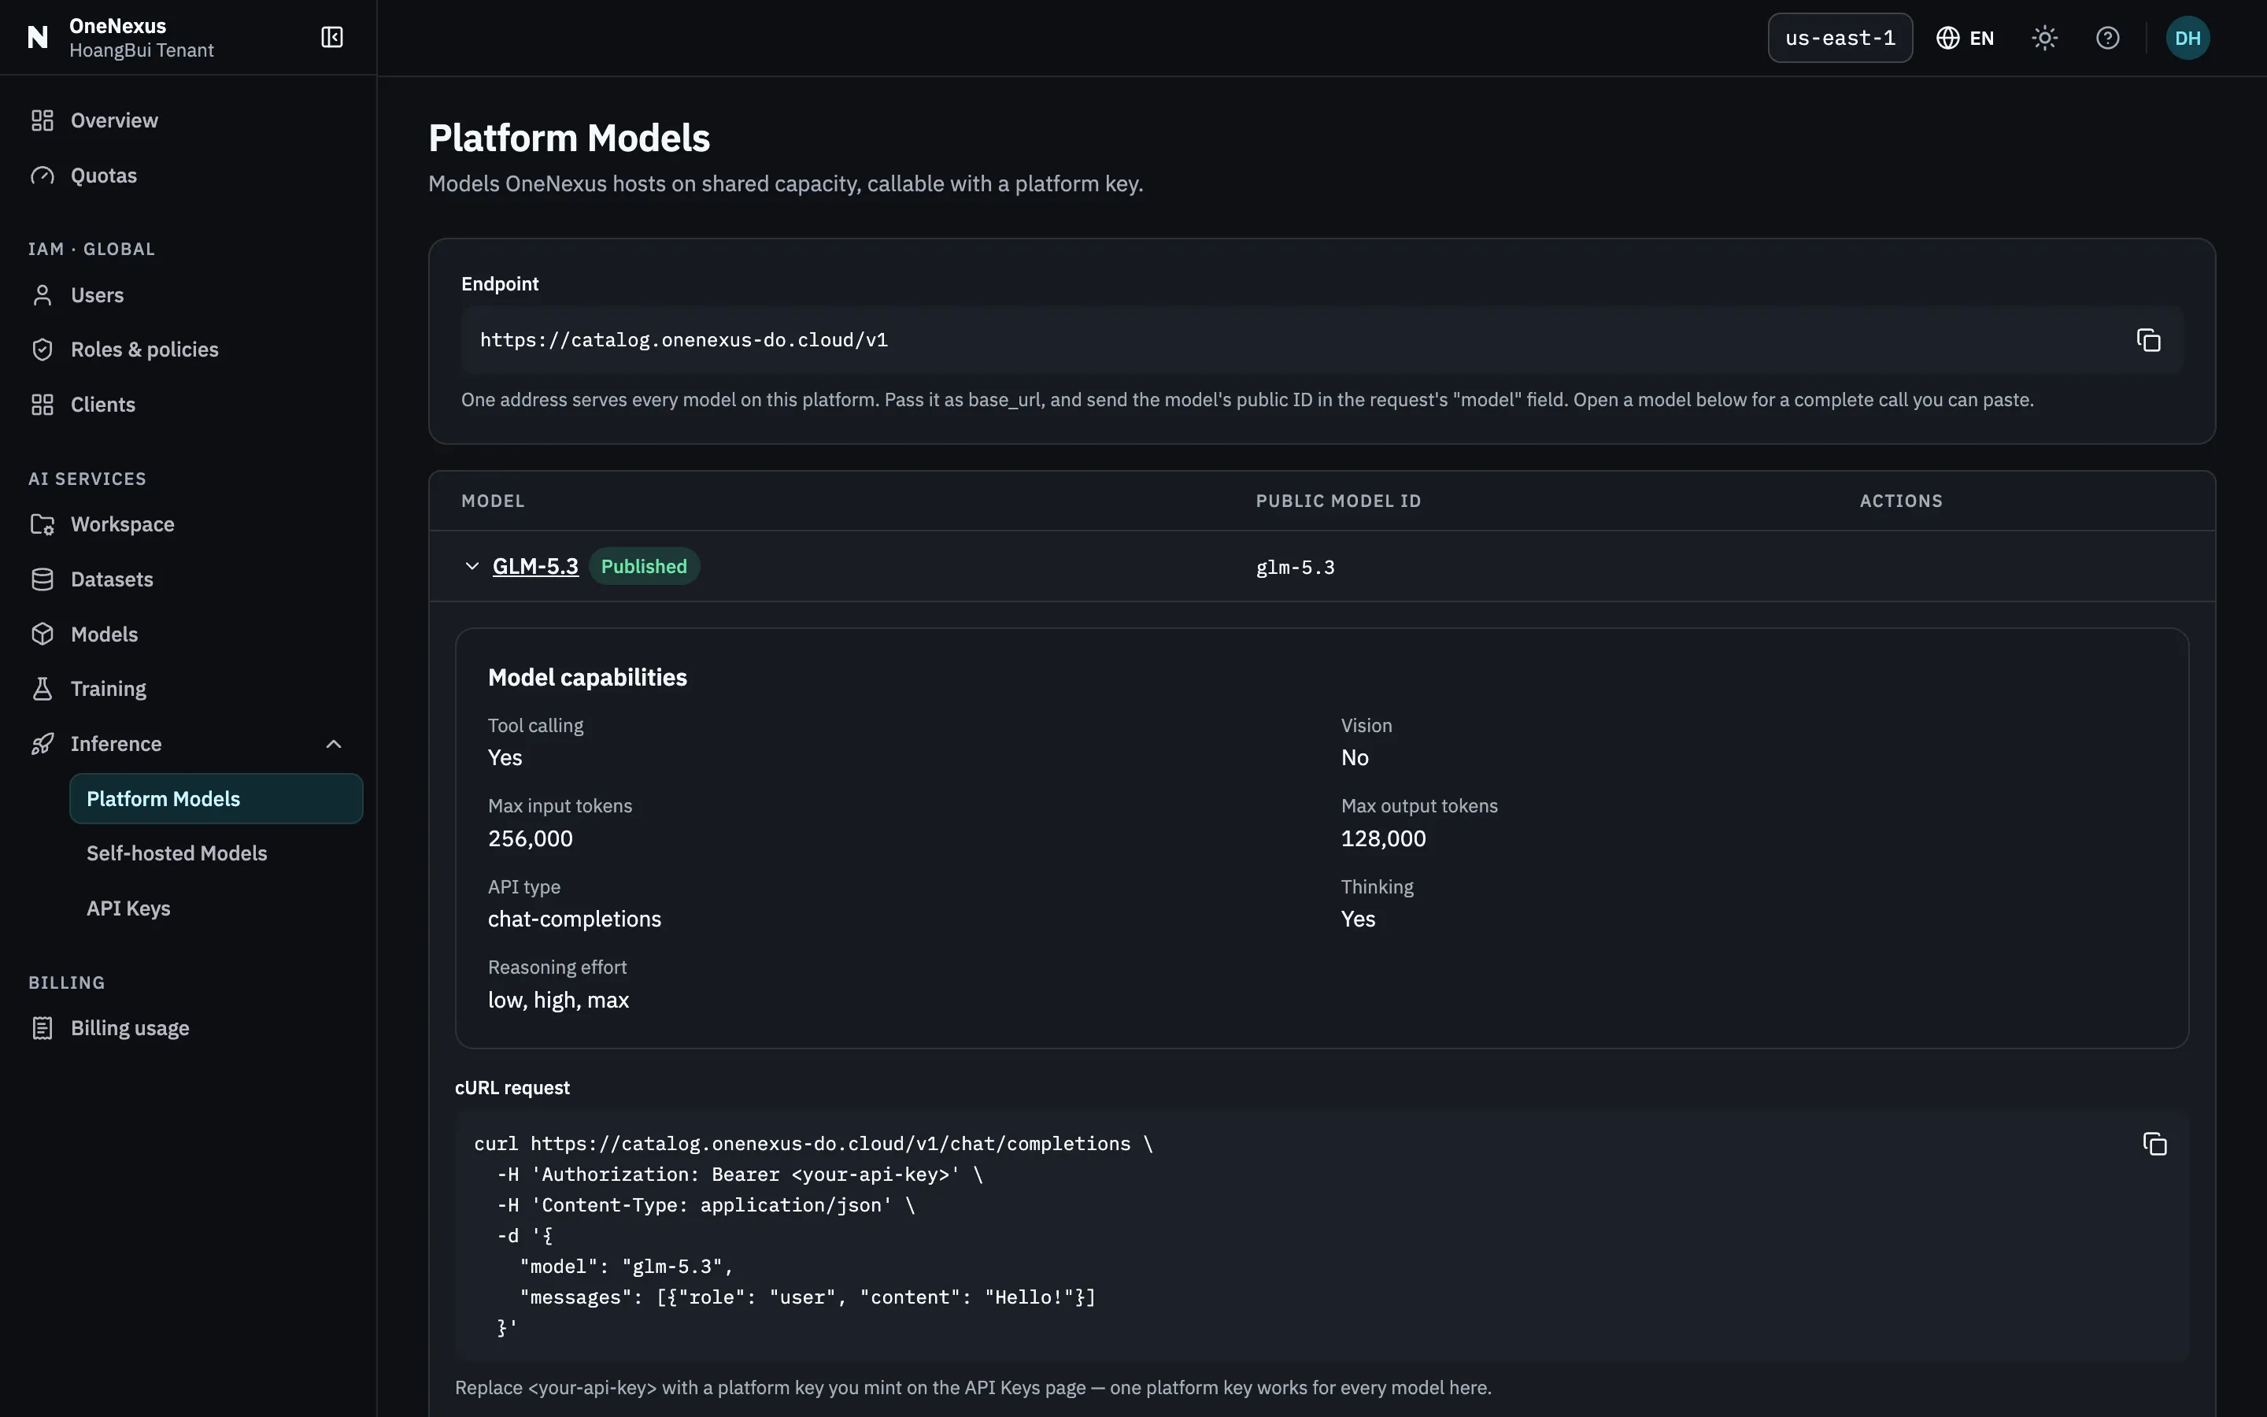Viewport: 2267px width, 1417px height.
Task: Open the GLM-5.3 model link
Action: point(535,566)
